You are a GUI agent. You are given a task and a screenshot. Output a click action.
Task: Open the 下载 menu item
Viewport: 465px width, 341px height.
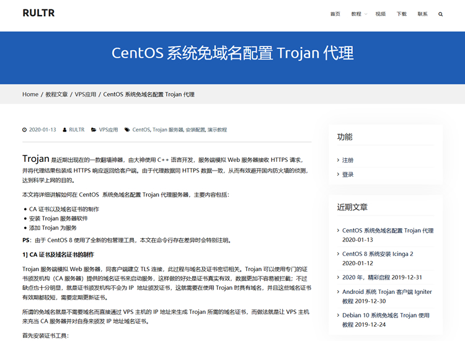pos(402,14)
